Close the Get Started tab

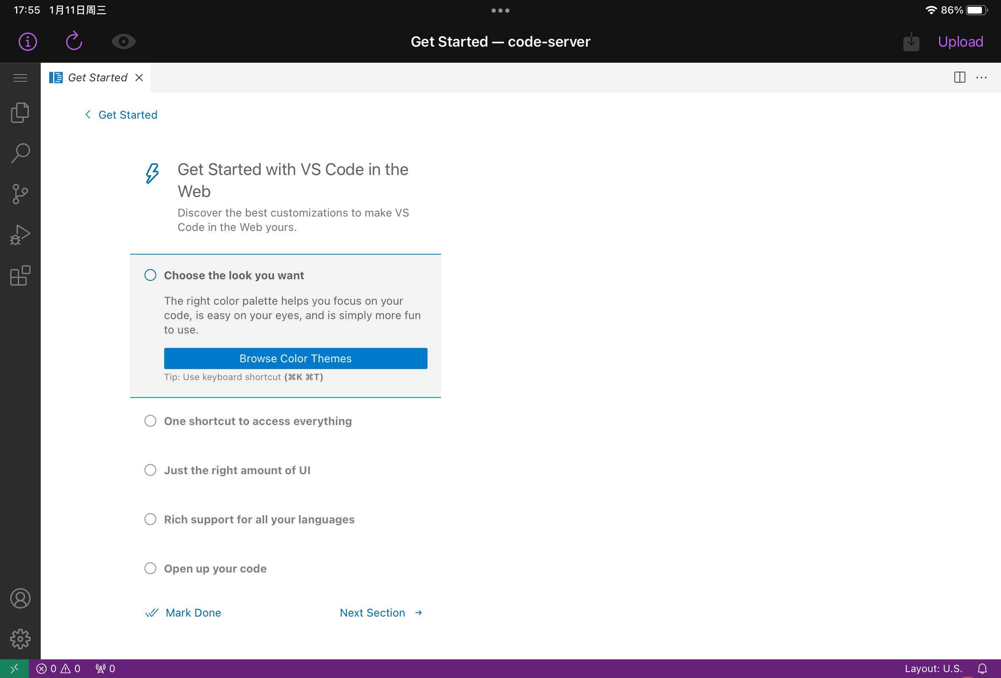tap(139, 78)
